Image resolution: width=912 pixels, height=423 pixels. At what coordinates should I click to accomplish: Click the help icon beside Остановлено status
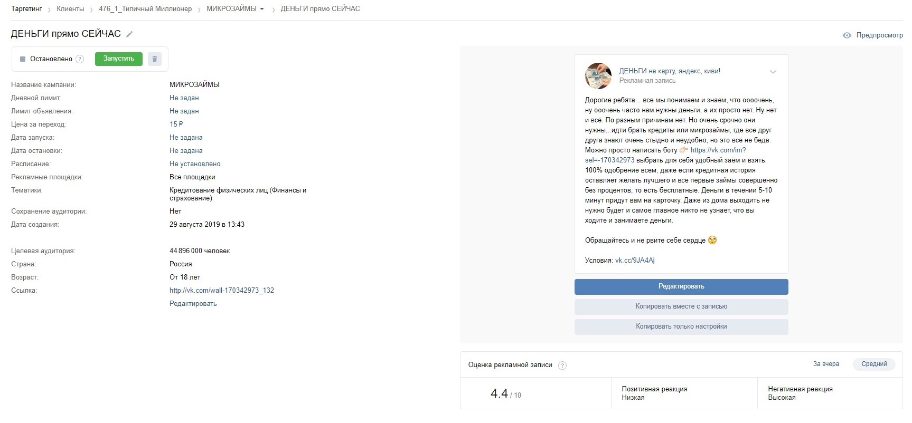[x=80, y=59]
